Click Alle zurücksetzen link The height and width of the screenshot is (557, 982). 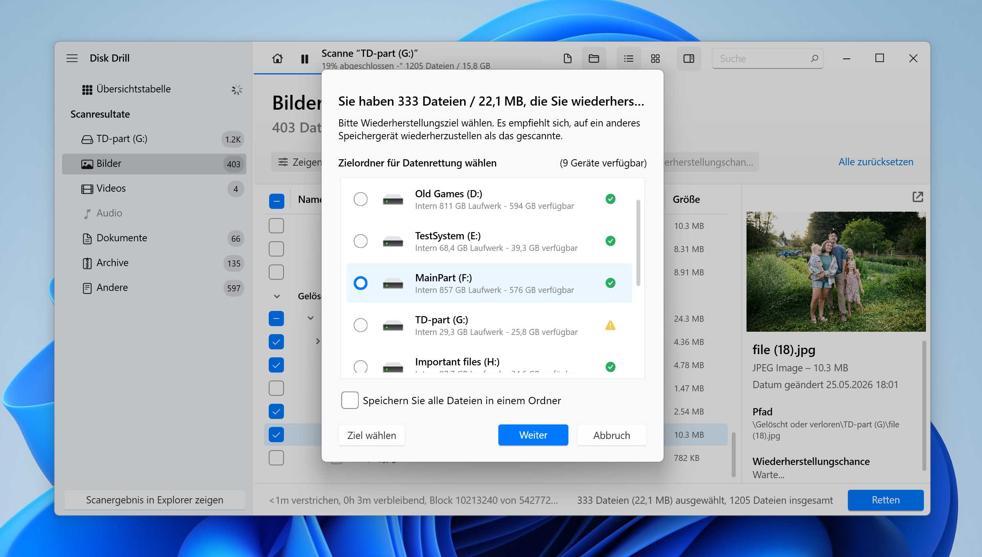click(876, 162)
